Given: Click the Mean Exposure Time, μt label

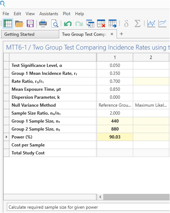Looking at the screenshot, I should coord(36,89).
